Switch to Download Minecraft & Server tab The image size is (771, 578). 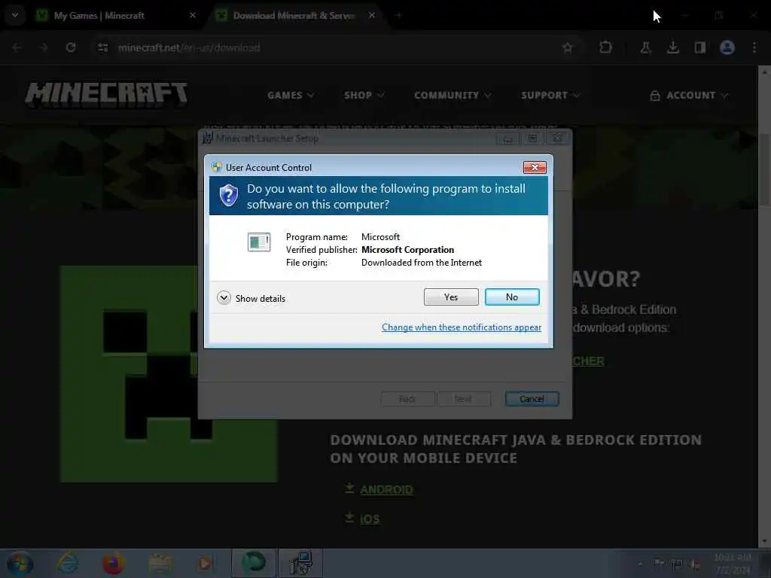pos(294,16)
